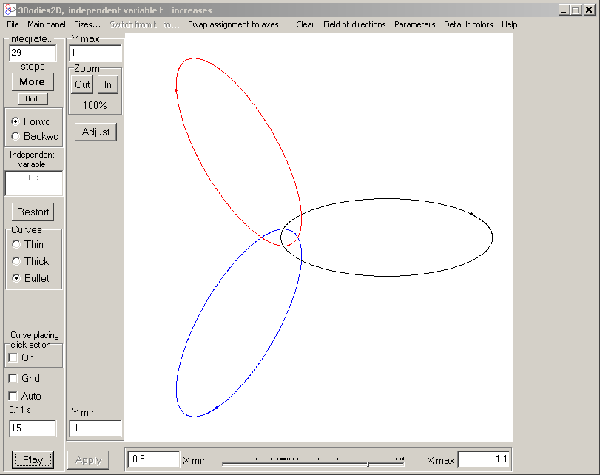This screenshot has width=600, height=475.
Task: Click the Clear menu item
Action: tap(305, 24)
